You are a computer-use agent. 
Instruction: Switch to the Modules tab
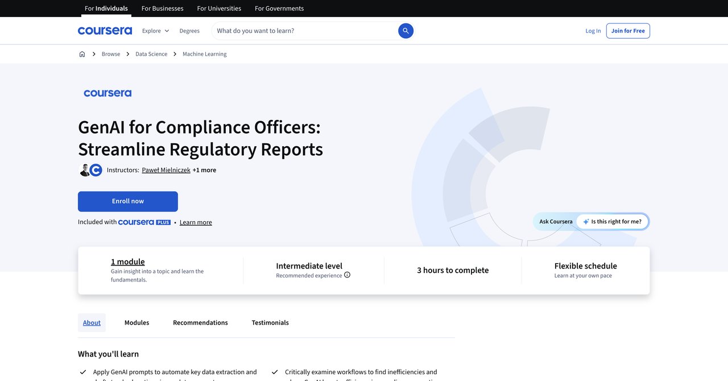[137, 322]
